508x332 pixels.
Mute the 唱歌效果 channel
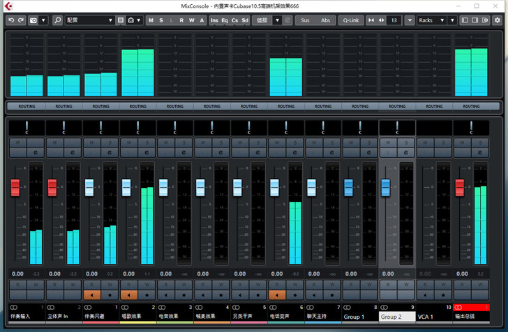(x=129, y=142)
